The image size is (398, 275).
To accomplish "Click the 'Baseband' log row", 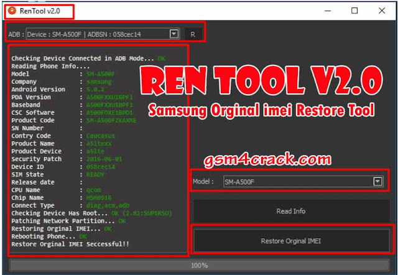I will (72, 105).
